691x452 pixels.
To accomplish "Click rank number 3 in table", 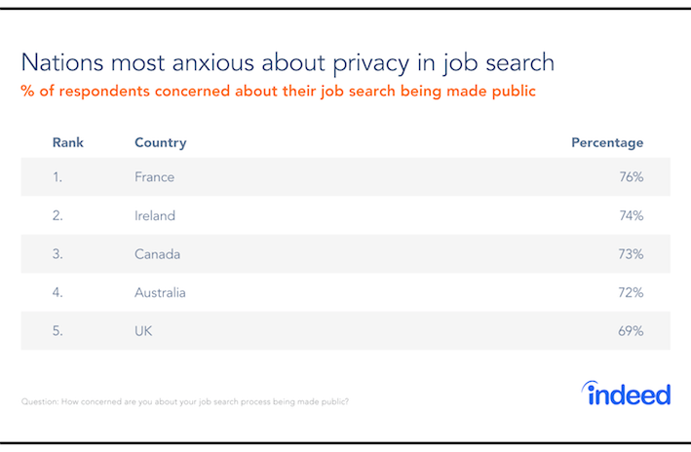I will 58,254.
